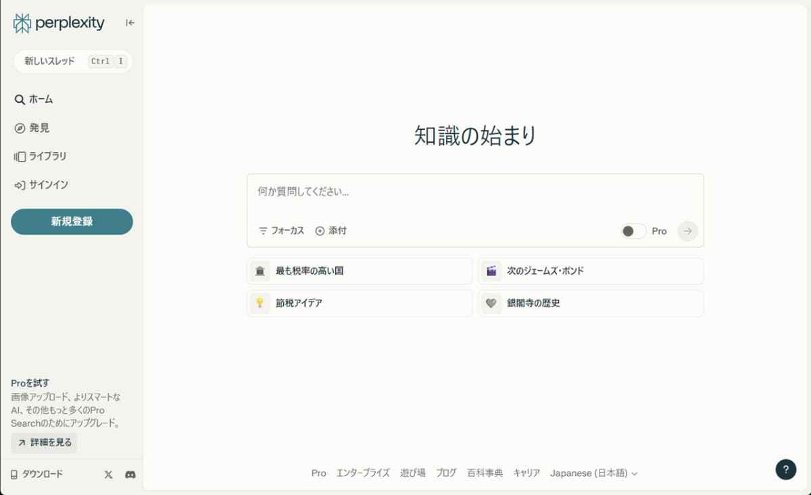Screen dimensions: 811x495
Task: Click the X (Twitter) icon
Action: click(x=107, y=474)
